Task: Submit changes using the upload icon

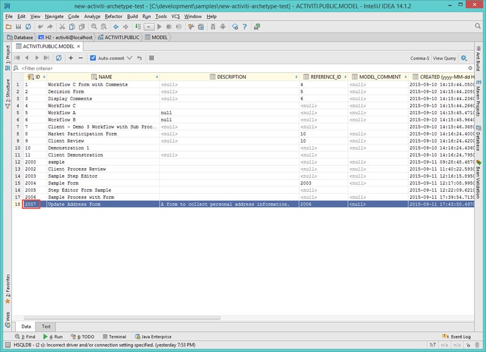Action: (x=152, y=59)
